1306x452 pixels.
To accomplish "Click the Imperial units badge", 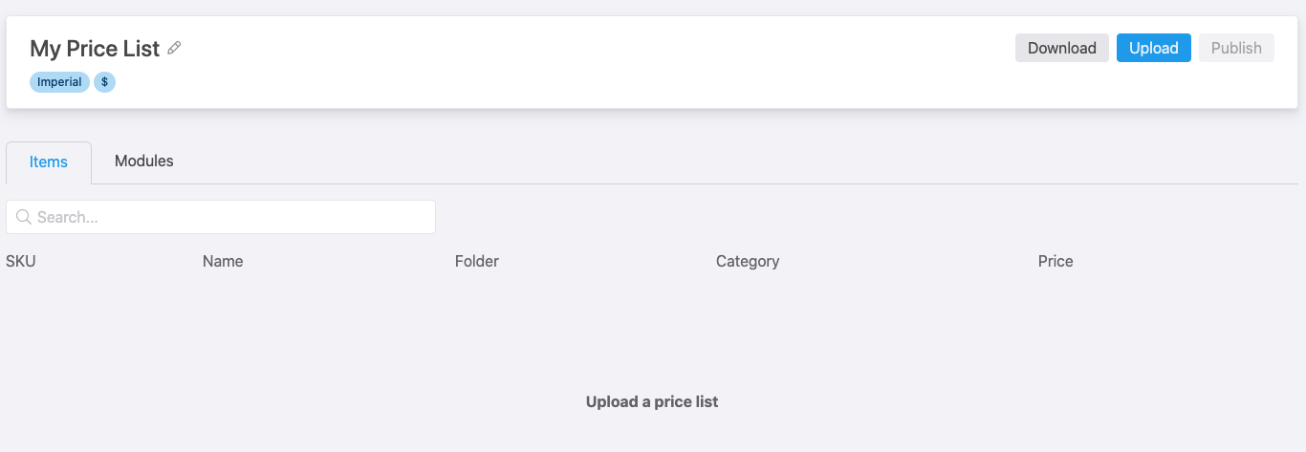I will [x=59, y=82].
